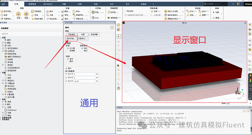Click the quick search box in title bar
Image resolution: width=252 pixels, height=135 pixels.
click(x=216, y=4)
